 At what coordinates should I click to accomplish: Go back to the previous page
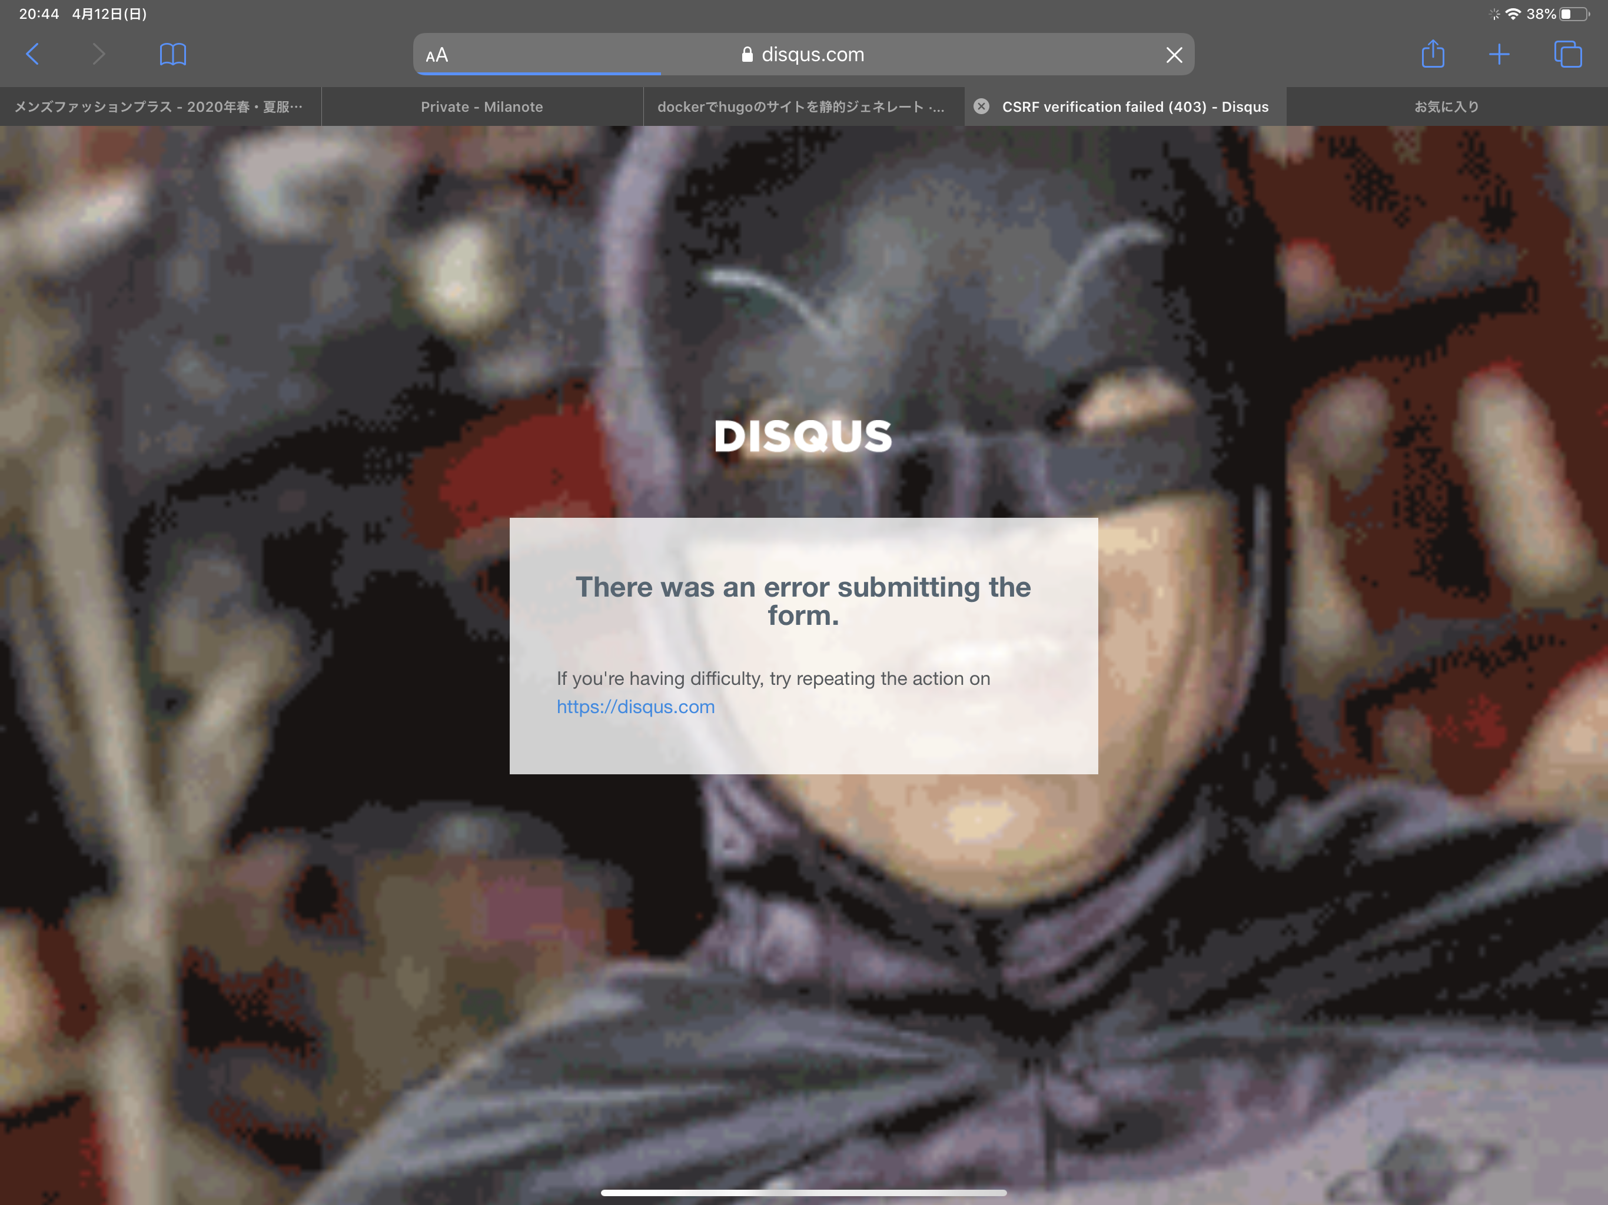(x=33, y=55)
